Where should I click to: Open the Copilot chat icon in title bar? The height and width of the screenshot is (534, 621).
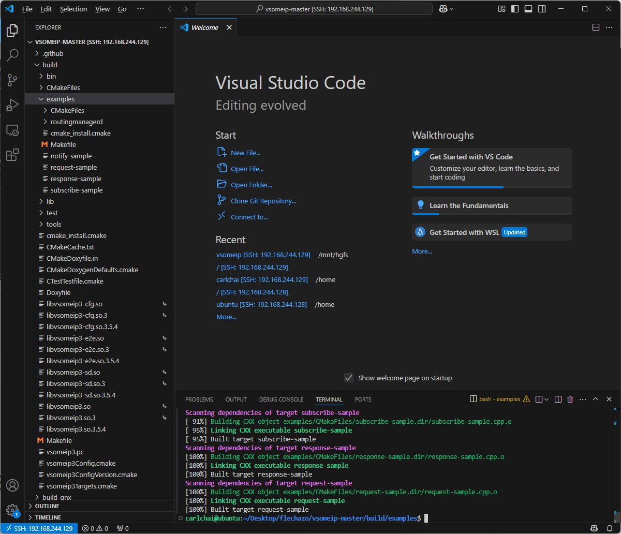pyautogui.click(x=443, y=9)
